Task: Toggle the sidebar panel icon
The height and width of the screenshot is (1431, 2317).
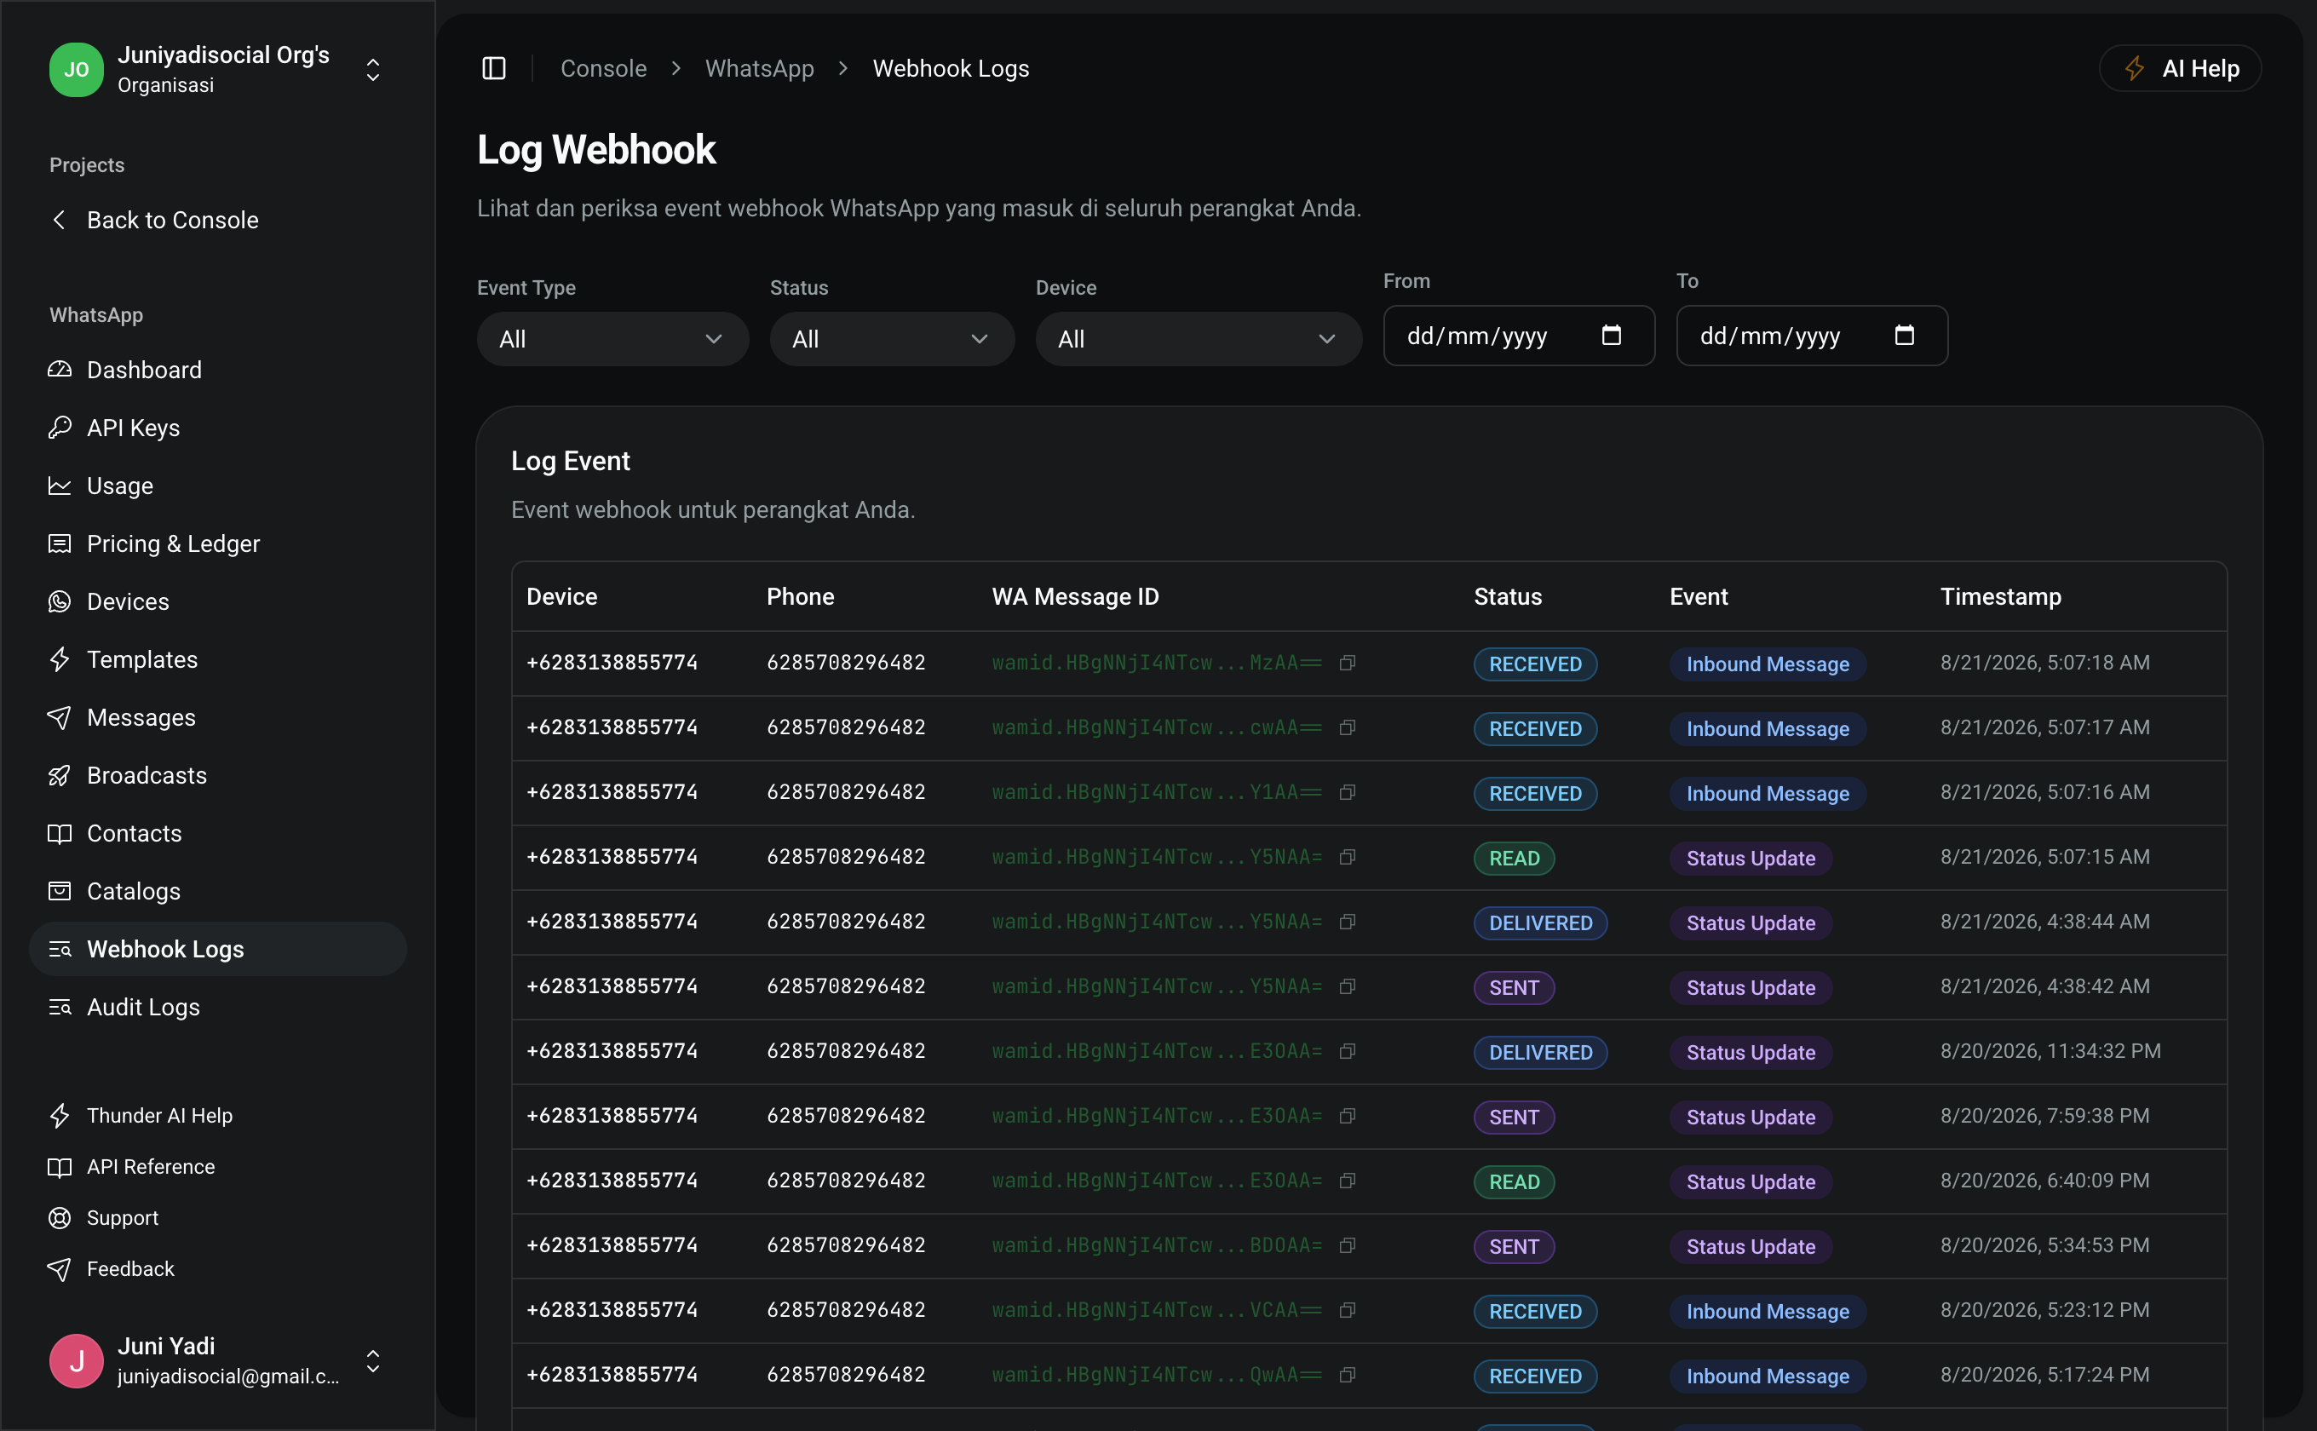Action: tap(494, 68)
